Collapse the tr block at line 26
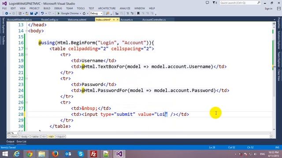282x158 pixels. pos(26,102)
